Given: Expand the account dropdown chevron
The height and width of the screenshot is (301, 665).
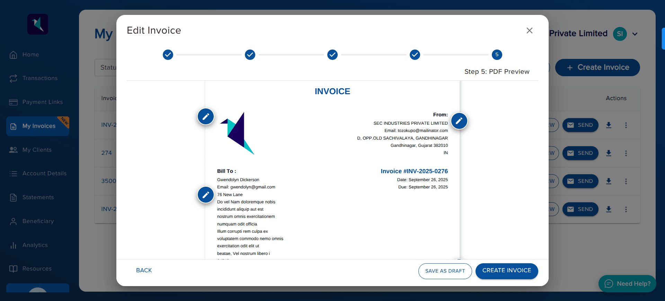Looking at the screenshot, I should pyautogui.click(x=635, y=34).
